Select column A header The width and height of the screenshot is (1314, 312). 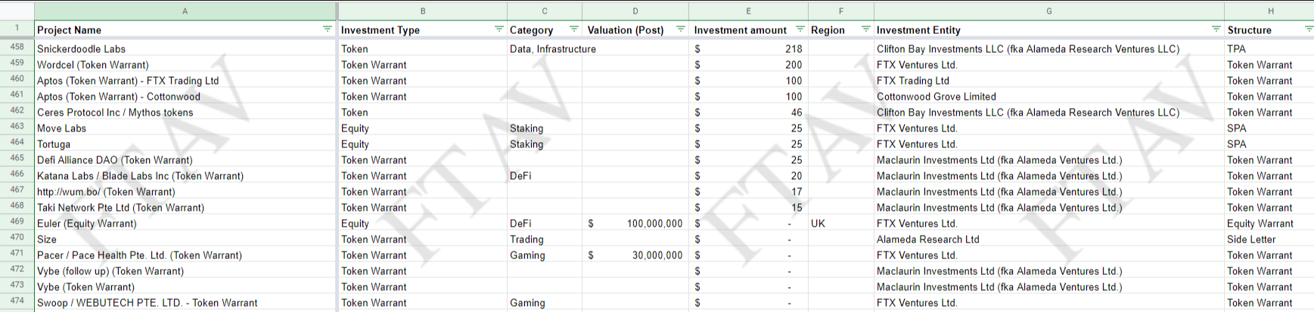click(185, 11)
